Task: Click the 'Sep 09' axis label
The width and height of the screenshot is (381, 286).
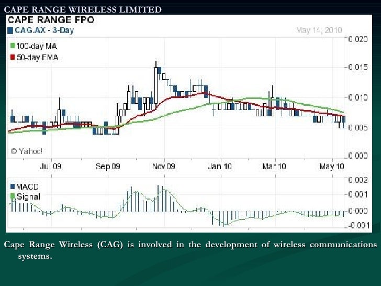Action: pyautogui.click(x=108, y=167)
